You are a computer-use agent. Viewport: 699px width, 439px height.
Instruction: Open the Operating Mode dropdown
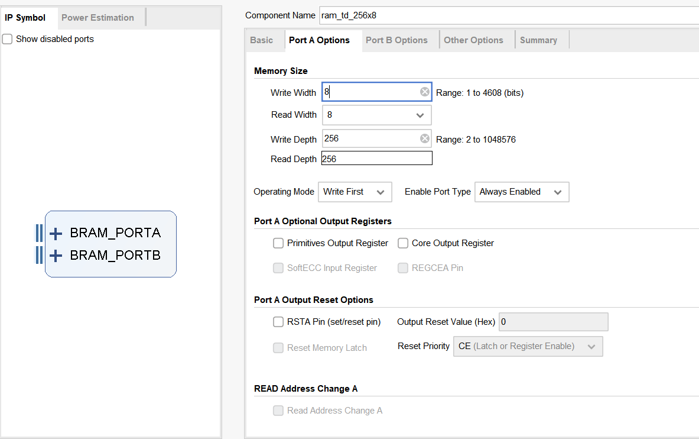[355, 192]
